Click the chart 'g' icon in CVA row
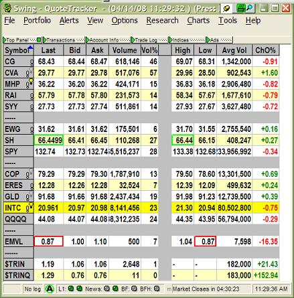 [x=28, y=73]
